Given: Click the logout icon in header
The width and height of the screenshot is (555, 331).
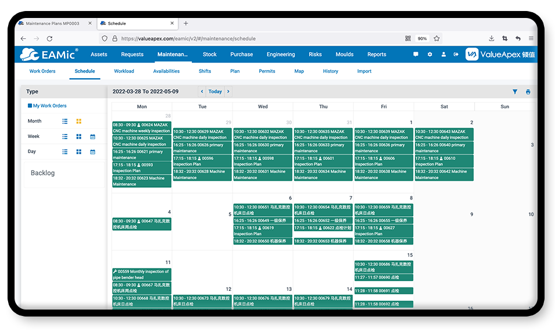Looking at the screenshot, I should tap(456, 54).
